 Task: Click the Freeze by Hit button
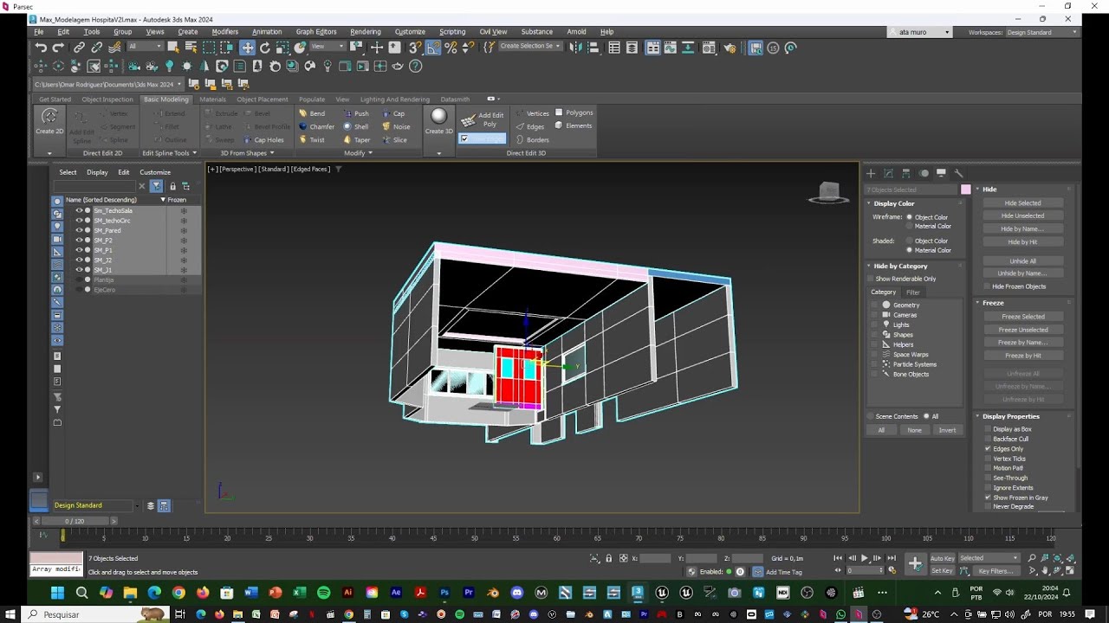[x=1022, y=356]
